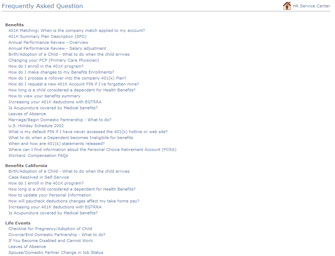The height and width of the screenshot is (256, 335).
Task: View If You Become Disabled and Cannot Work
Action: click(x=50, y=241)
